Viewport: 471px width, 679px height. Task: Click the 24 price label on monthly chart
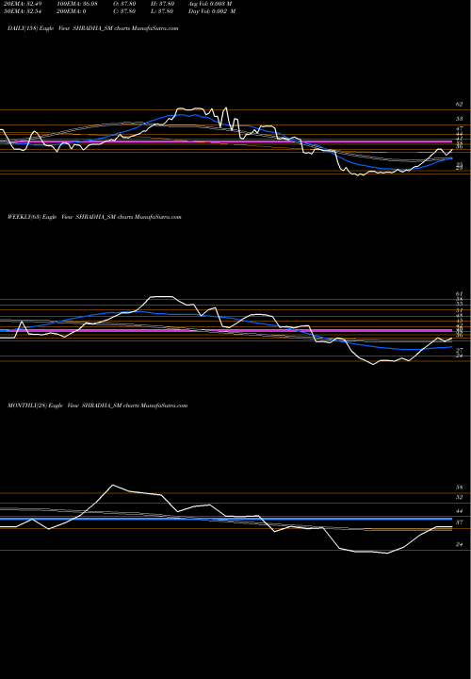click(460, 545)
